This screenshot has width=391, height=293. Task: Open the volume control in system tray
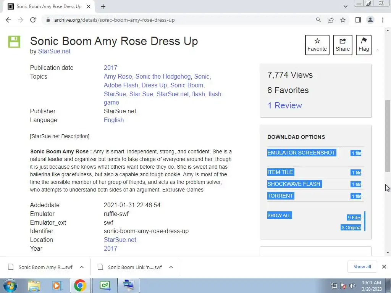pos(352,286)
